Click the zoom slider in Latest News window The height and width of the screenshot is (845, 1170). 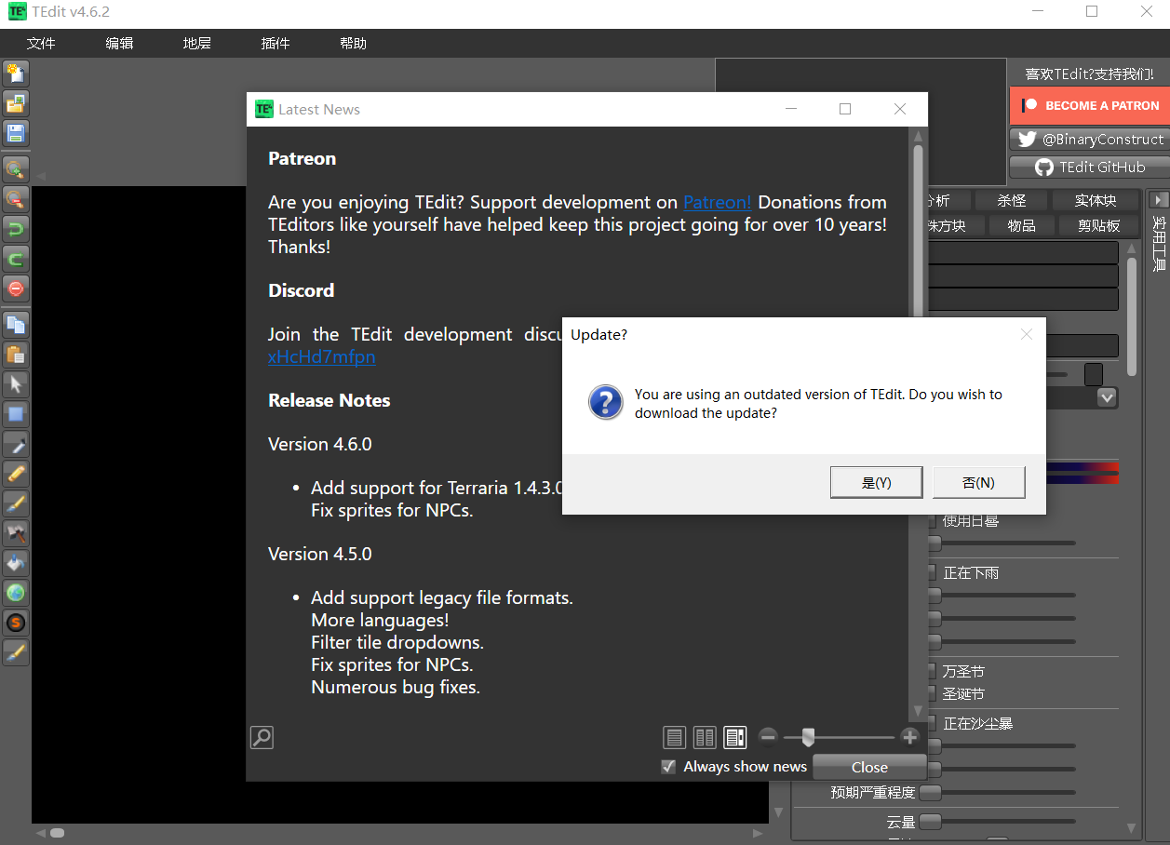(x=808, y=738)
